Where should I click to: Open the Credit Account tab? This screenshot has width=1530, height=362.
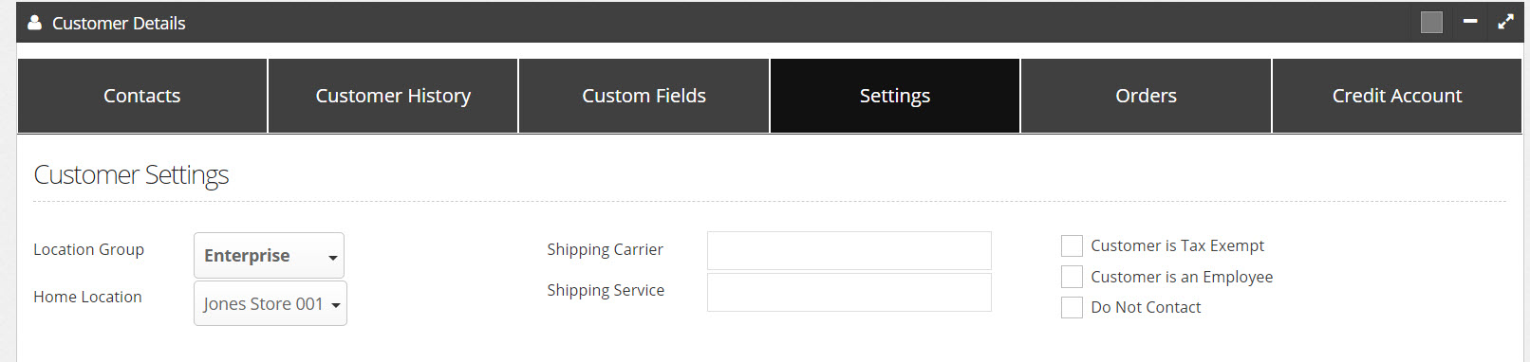(x=1397, y=96)
